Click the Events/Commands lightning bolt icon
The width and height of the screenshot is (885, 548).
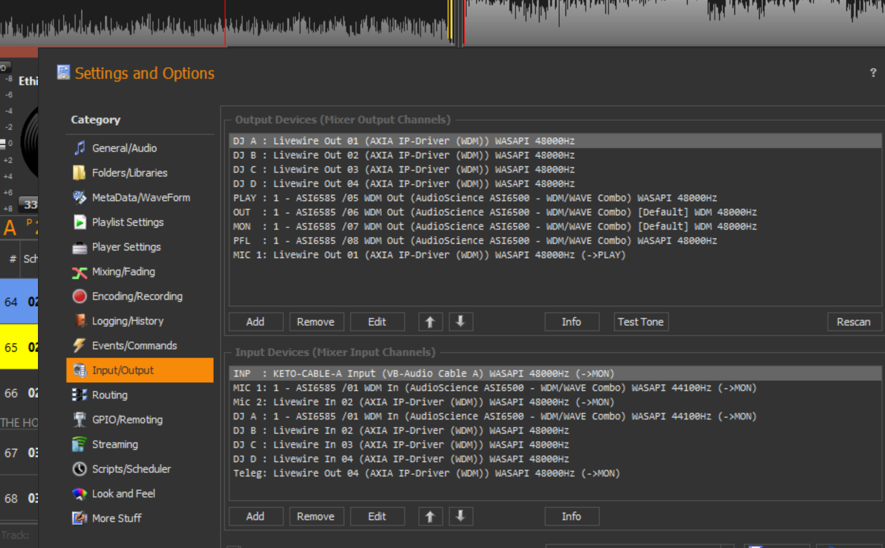[80, 346]
